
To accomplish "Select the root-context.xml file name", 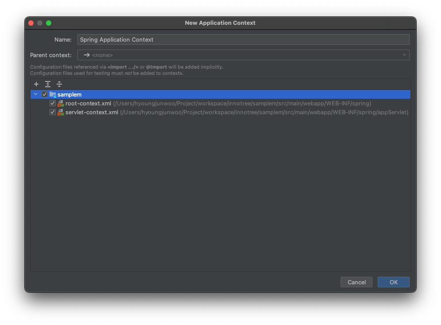I will point(88,103).
